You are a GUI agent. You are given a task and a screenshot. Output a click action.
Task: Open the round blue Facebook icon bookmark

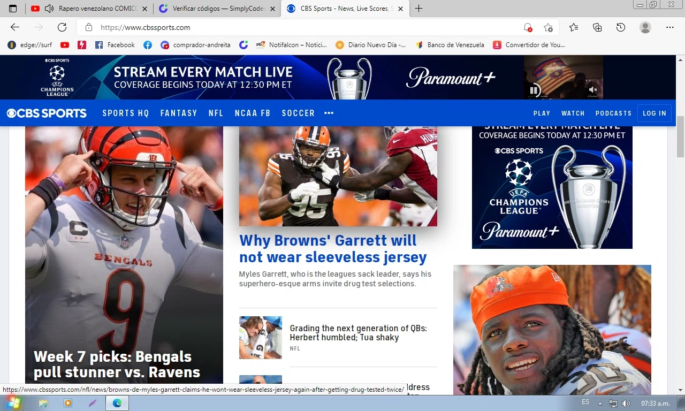tap(148, 45)
